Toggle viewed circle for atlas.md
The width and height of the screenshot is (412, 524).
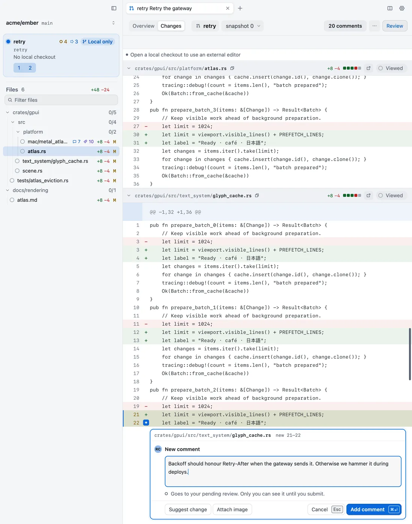tap(12, 200)
